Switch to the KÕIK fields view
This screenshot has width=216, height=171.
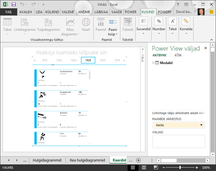click(x=178, y=55)
